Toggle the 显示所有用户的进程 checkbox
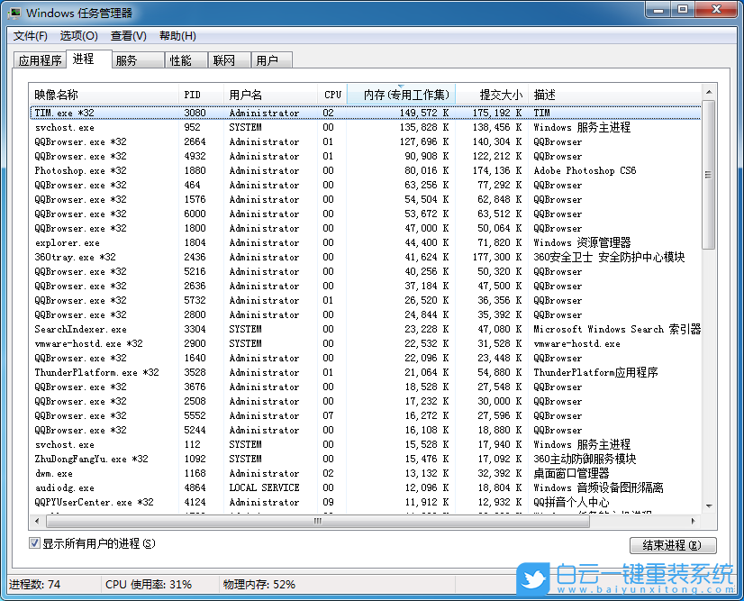Screen dimensions: 744x601 35,543
